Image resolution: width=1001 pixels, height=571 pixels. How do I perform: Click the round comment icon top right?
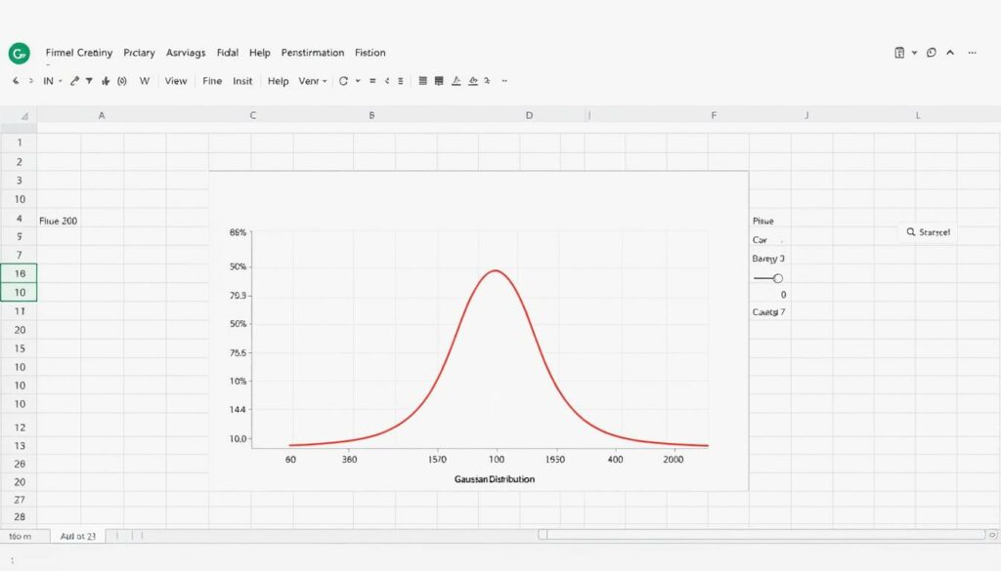(x=932, y=53)
